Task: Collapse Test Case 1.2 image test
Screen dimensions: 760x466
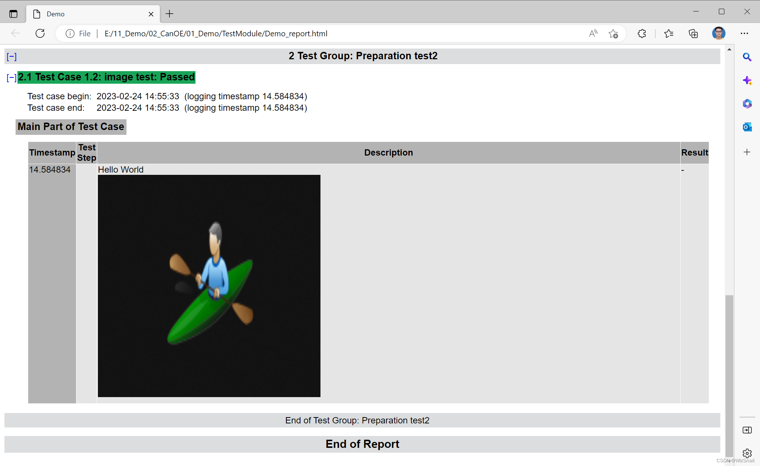Action: (x=11, y=78)
